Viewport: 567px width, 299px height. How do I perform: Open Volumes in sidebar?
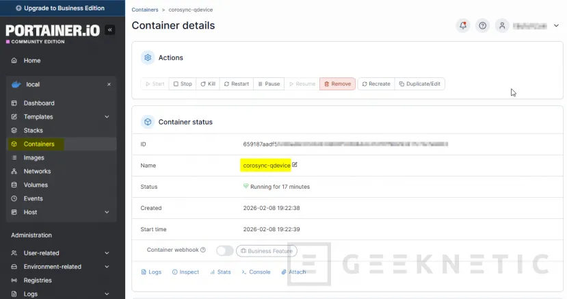pos(36,185)
